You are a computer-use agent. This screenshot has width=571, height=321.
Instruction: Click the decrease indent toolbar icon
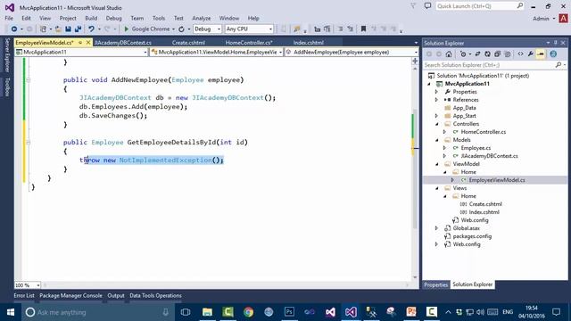point(340,29)
